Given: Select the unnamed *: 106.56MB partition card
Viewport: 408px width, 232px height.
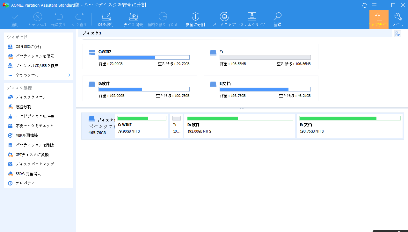Looking at the screenshot, I should click(x=261, y=56).
